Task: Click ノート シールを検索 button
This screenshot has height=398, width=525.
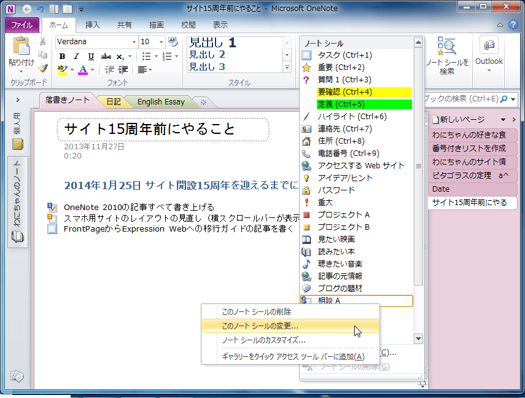Action: pyautogui.click(x=447, y=57)
